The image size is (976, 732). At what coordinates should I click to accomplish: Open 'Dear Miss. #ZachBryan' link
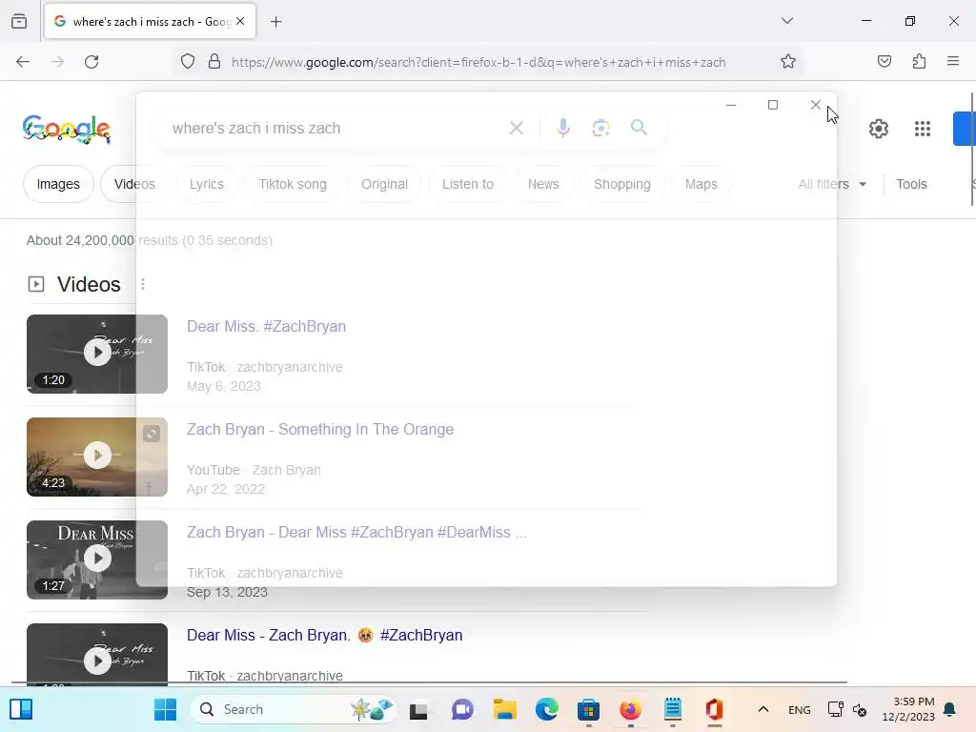pos(266,326)
